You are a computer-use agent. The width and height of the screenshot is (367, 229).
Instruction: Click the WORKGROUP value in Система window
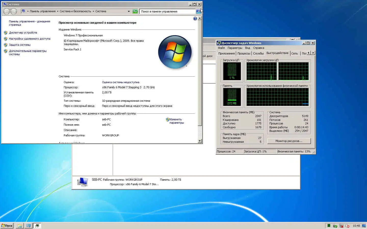110,135
